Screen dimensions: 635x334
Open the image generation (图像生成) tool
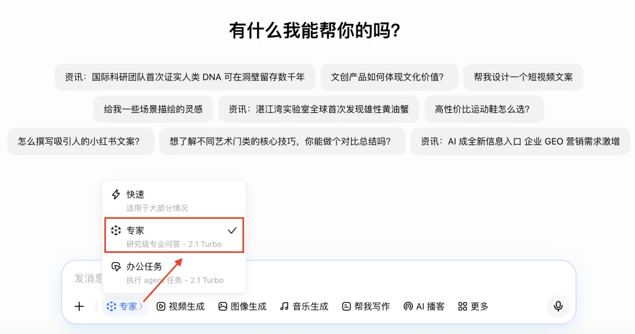point(243,306)
